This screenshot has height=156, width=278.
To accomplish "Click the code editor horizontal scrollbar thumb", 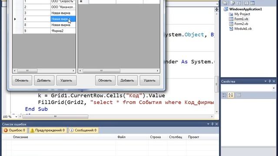I will (x=55, y=117).
